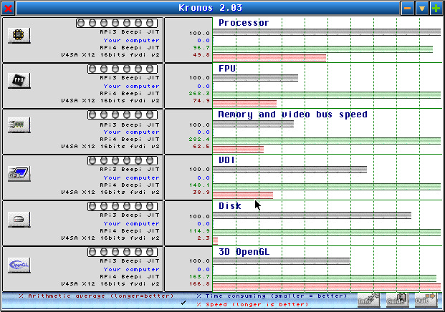Click the VDI GFX test icon
Screen dimensions: 445x312
tap(19, 173)
